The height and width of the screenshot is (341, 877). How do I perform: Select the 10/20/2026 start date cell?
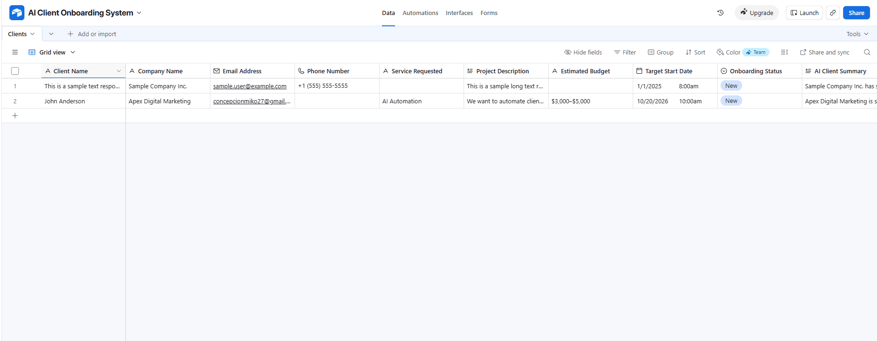coord(675,101)
